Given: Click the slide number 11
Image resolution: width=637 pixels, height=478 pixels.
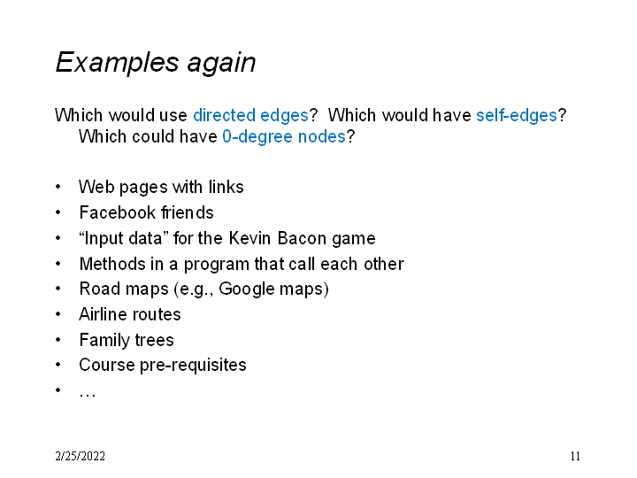Looking at the screenshot, I should tap(575, 457).
